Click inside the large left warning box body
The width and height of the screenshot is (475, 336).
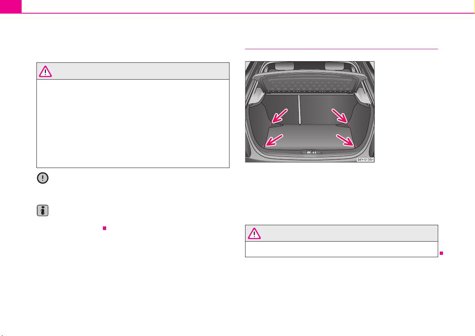[x=133, y=123]
